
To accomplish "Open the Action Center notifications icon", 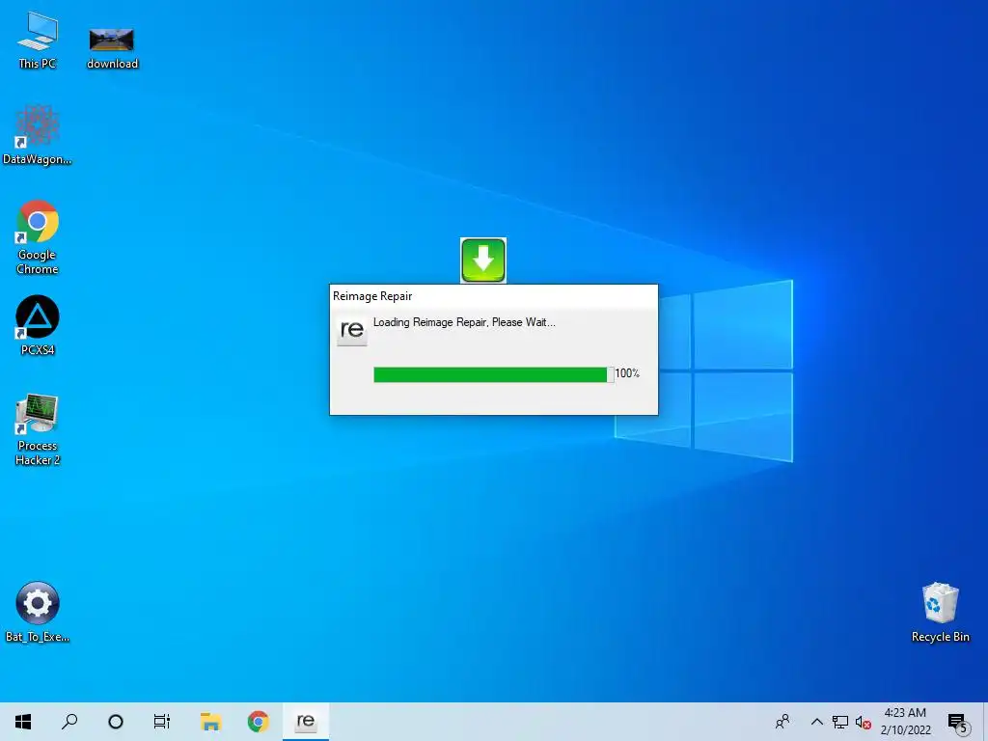I will pos(958,723).
